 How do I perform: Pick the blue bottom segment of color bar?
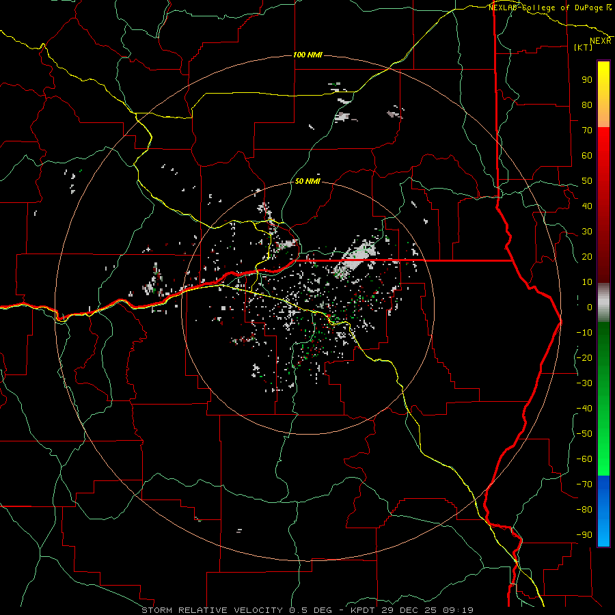pyautogui.click(x=603, y=511)
